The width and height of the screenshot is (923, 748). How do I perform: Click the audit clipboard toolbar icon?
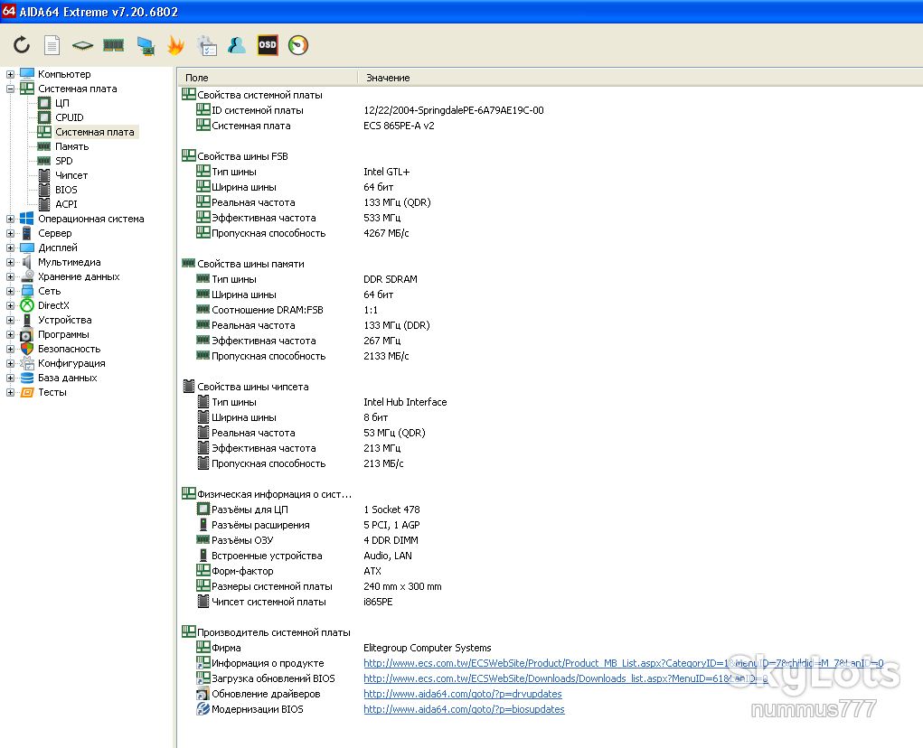point(207,45)
